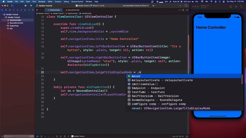Click the Simulator rotate icon
The height and width of the screenshot is (138, 246).
coord(241,7)
